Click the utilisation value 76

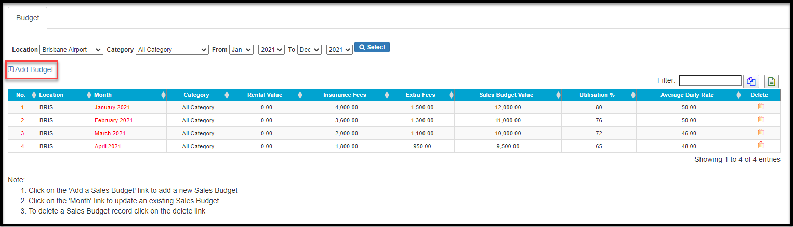pos(599,120)
